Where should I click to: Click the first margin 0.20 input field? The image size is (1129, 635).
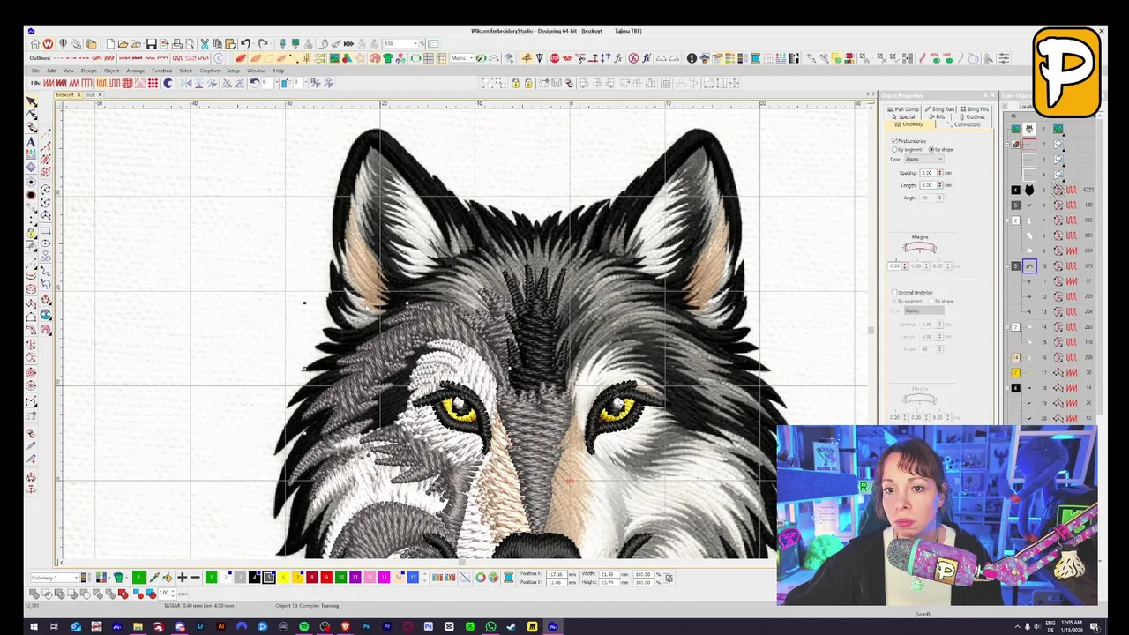tap(895, 266)
